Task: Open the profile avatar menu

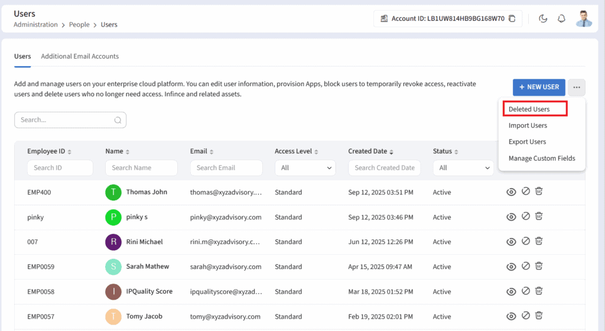Action: (583, 18)
